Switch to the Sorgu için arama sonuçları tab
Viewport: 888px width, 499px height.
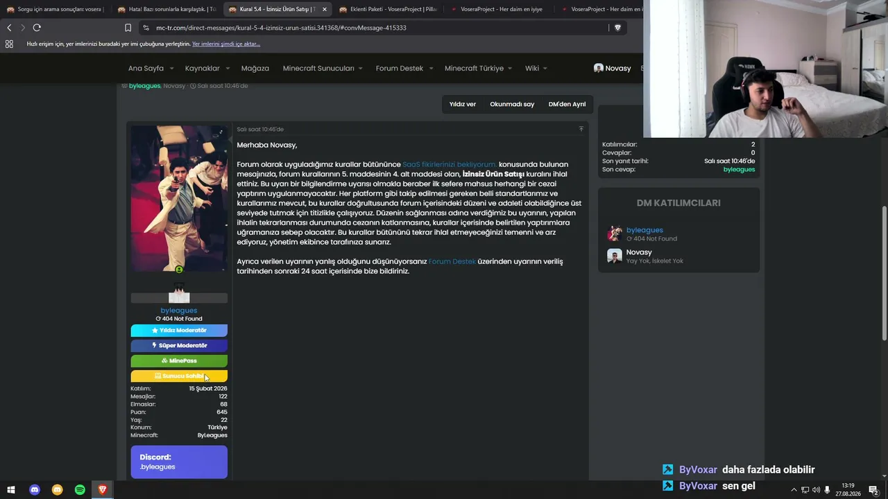[54, 9]
